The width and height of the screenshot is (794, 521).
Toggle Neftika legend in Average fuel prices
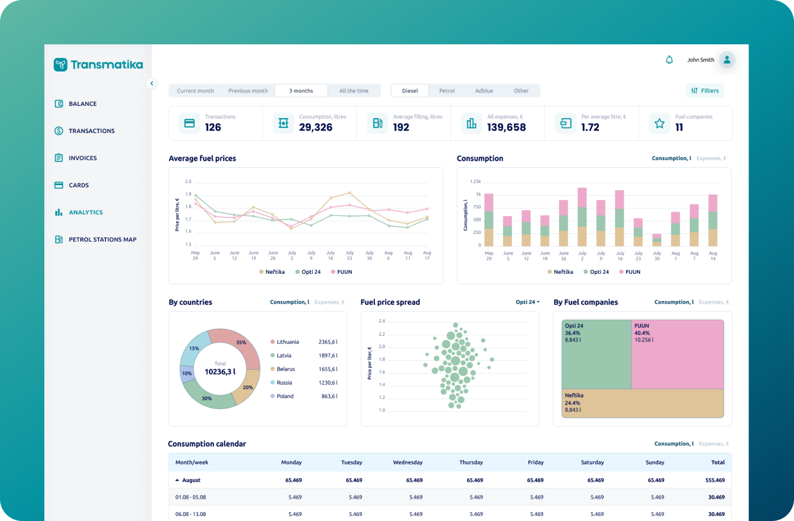pyautogui.click(x=272, y=272)
